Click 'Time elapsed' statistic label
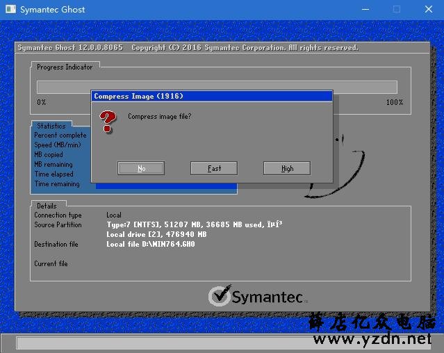 point(54,174)
